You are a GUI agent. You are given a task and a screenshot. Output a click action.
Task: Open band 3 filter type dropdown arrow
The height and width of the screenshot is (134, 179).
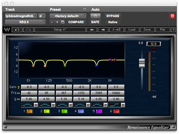pos(71,105)
